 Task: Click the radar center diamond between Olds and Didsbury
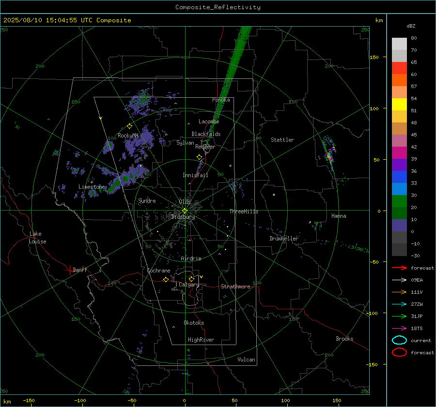click(185, 211)
